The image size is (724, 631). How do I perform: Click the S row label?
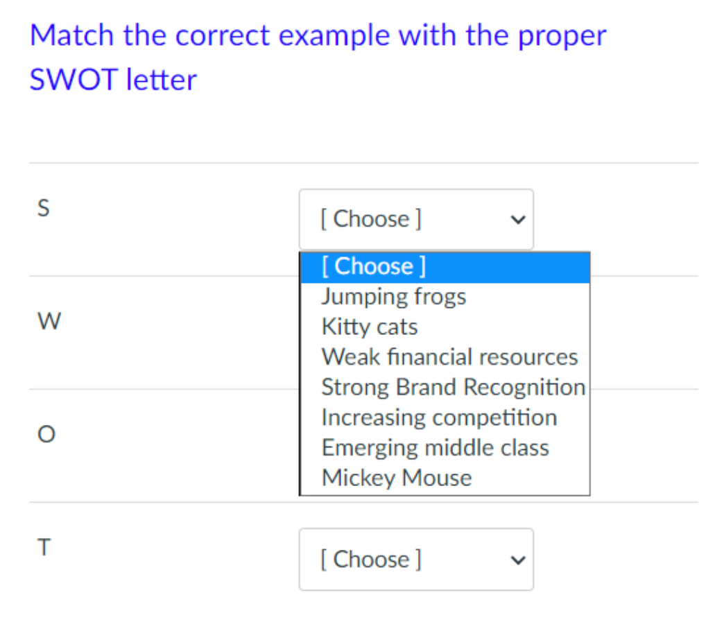click(x=43, y=207)
